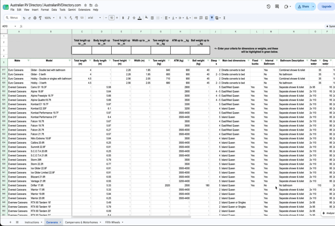Open filter on Bathroom Description header
335x226 pixels.
tap(307, 60)
